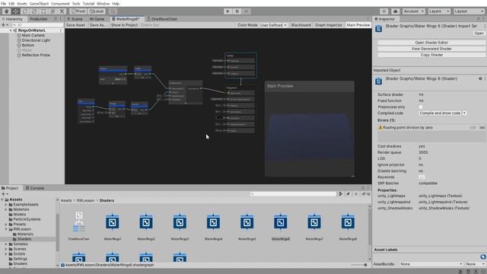
Task: Open Color Mode User Defined dropdown
Action: [x=273, y=25]
